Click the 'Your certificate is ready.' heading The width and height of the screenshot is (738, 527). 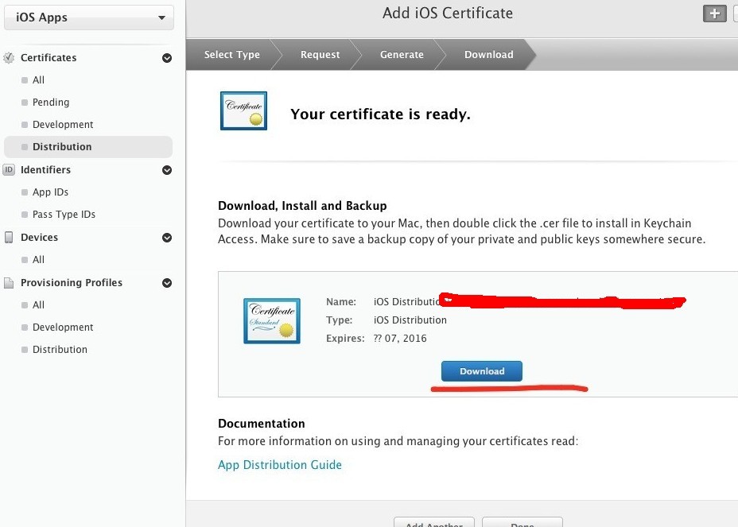point(380,114)
